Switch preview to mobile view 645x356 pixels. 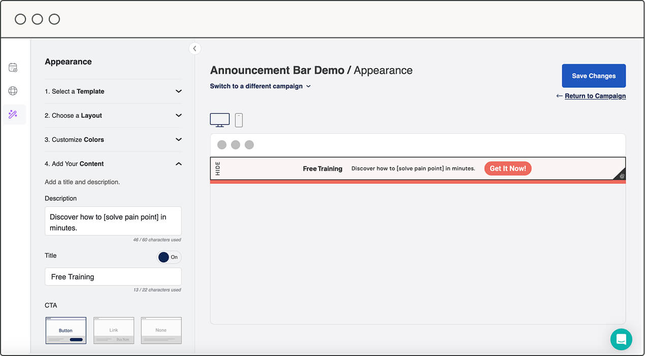point(239,120)
